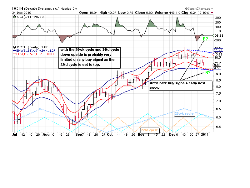Click the High 10.07 value

[x=108, y=13]
